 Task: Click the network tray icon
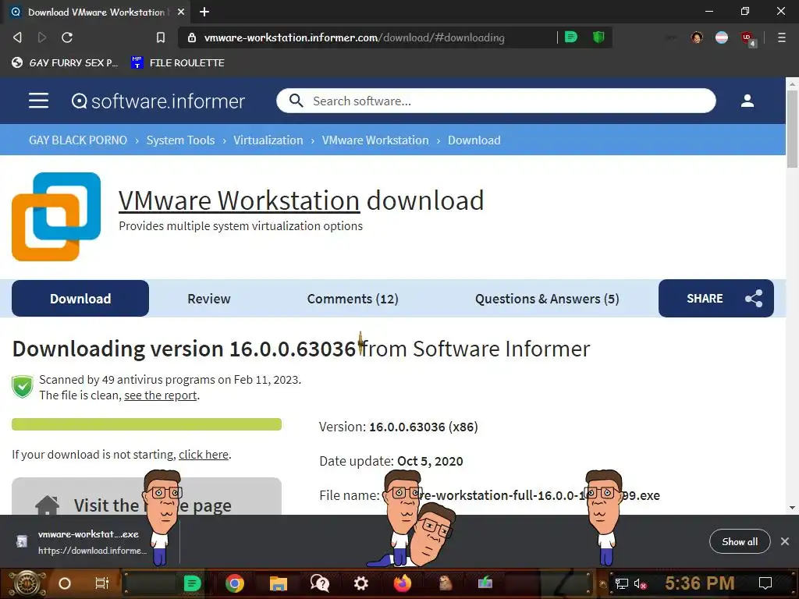[622, 584]
